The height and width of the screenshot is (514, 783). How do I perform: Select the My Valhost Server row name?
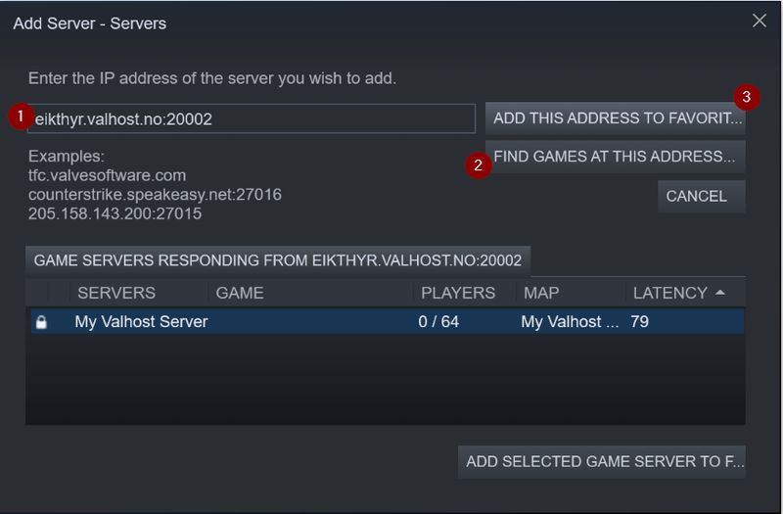(141, 322)
